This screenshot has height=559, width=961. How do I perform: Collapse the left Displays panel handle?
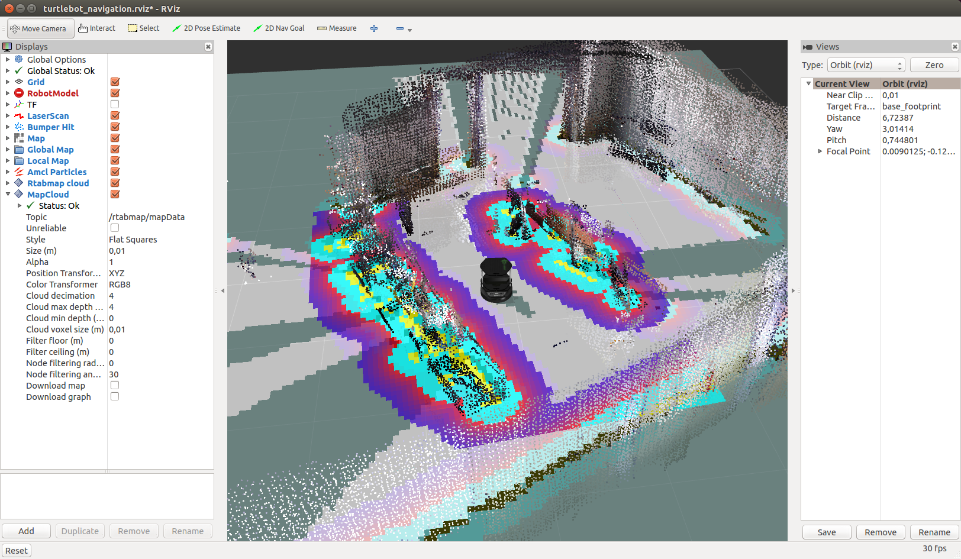coord(222,290)
